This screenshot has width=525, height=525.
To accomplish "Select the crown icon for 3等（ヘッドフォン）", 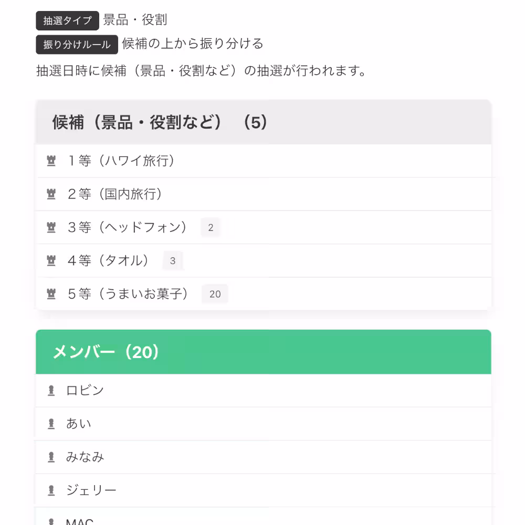I will (51, 227).
